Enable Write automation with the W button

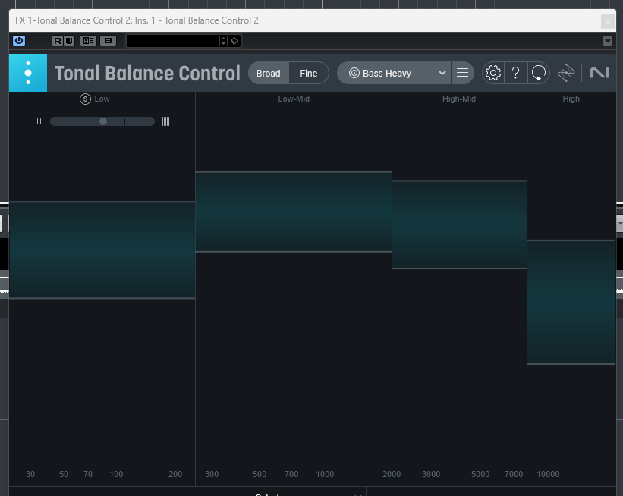[x=69, y=40]
